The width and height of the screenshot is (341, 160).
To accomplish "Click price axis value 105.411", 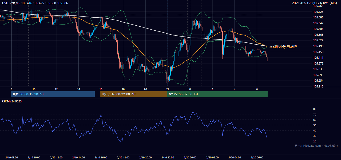I will click(319, 58).
